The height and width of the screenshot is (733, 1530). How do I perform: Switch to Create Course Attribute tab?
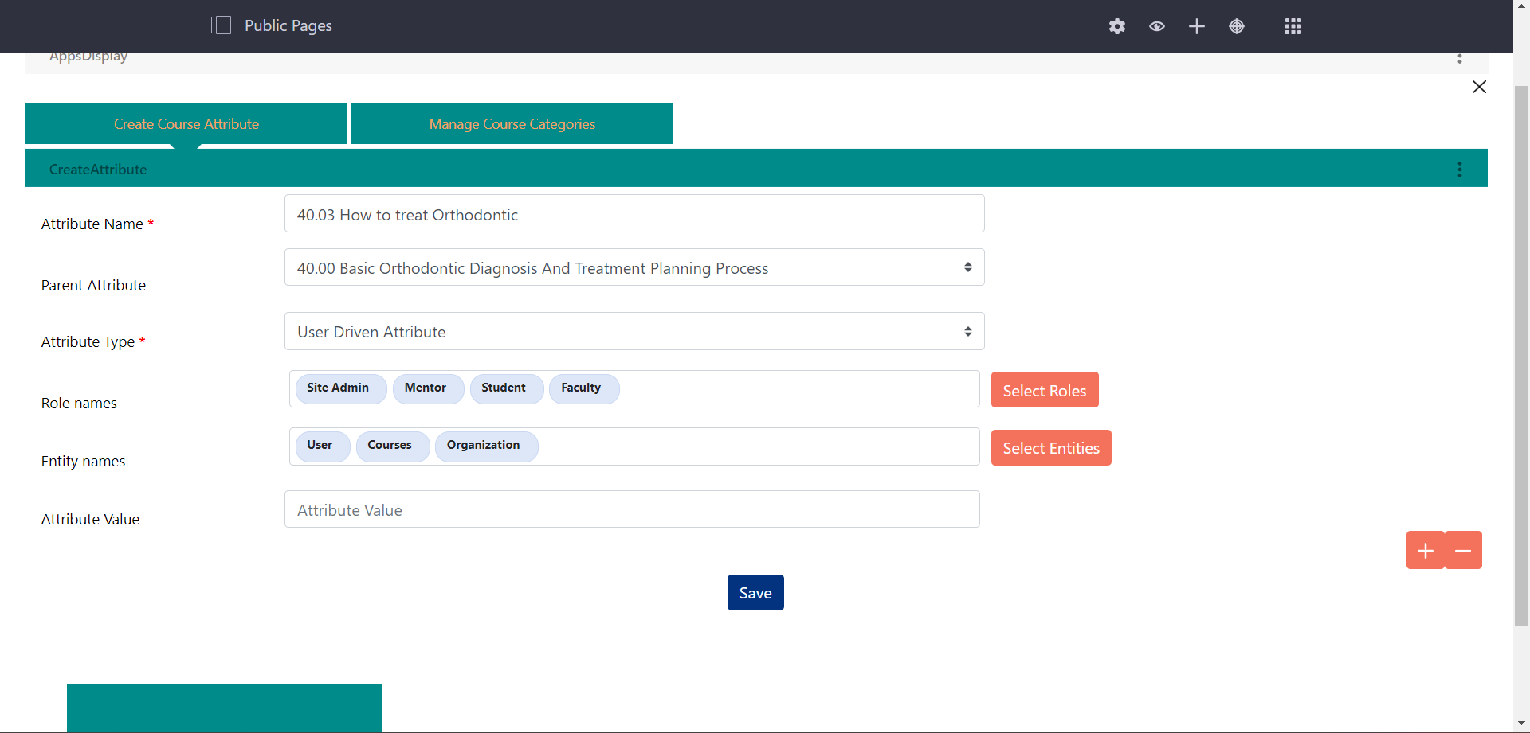click(186, 124)
